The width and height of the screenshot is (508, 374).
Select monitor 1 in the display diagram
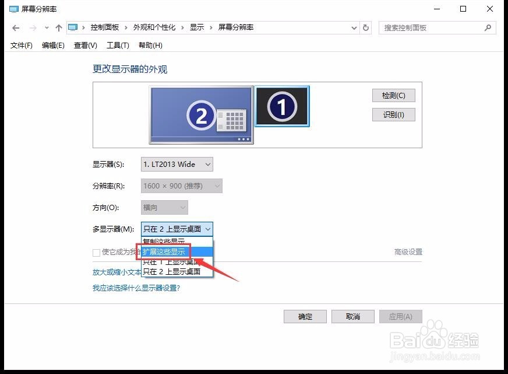(x=282, y=107)
